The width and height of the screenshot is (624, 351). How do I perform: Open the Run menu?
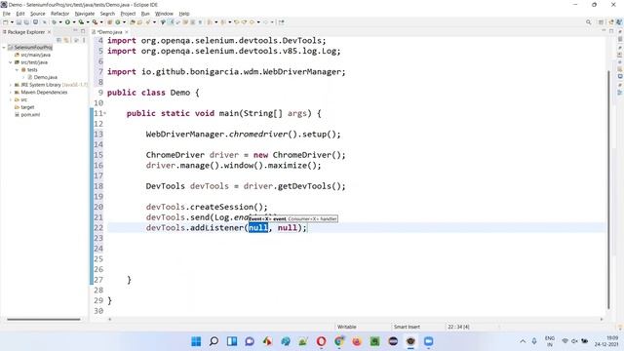coord(145,14)
